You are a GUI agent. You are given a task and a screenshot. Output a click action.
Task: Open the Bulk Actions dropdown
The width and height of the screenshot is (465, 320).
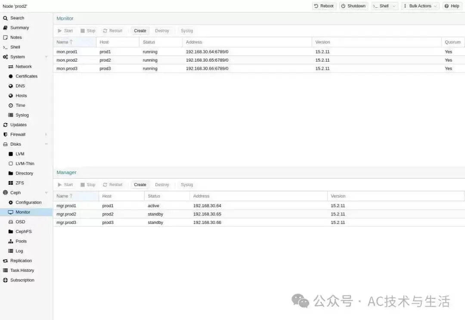pos(420,6)
